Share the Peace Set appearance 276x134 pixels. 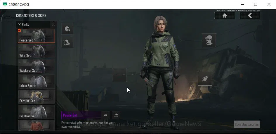click(116, 115)
